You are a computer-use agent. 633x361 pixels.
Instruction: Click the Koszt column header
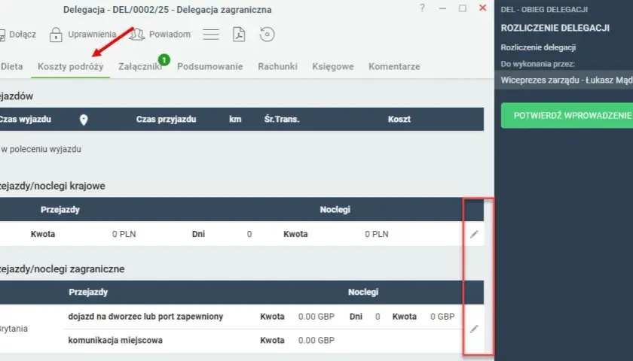click(x=399, y=120)
